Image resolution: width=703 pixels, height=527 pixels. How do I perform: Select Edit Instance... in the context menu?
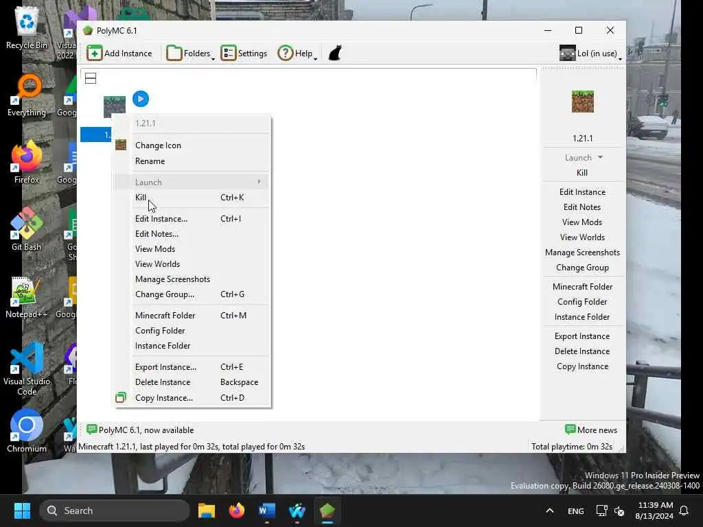(x=192, y=219)
